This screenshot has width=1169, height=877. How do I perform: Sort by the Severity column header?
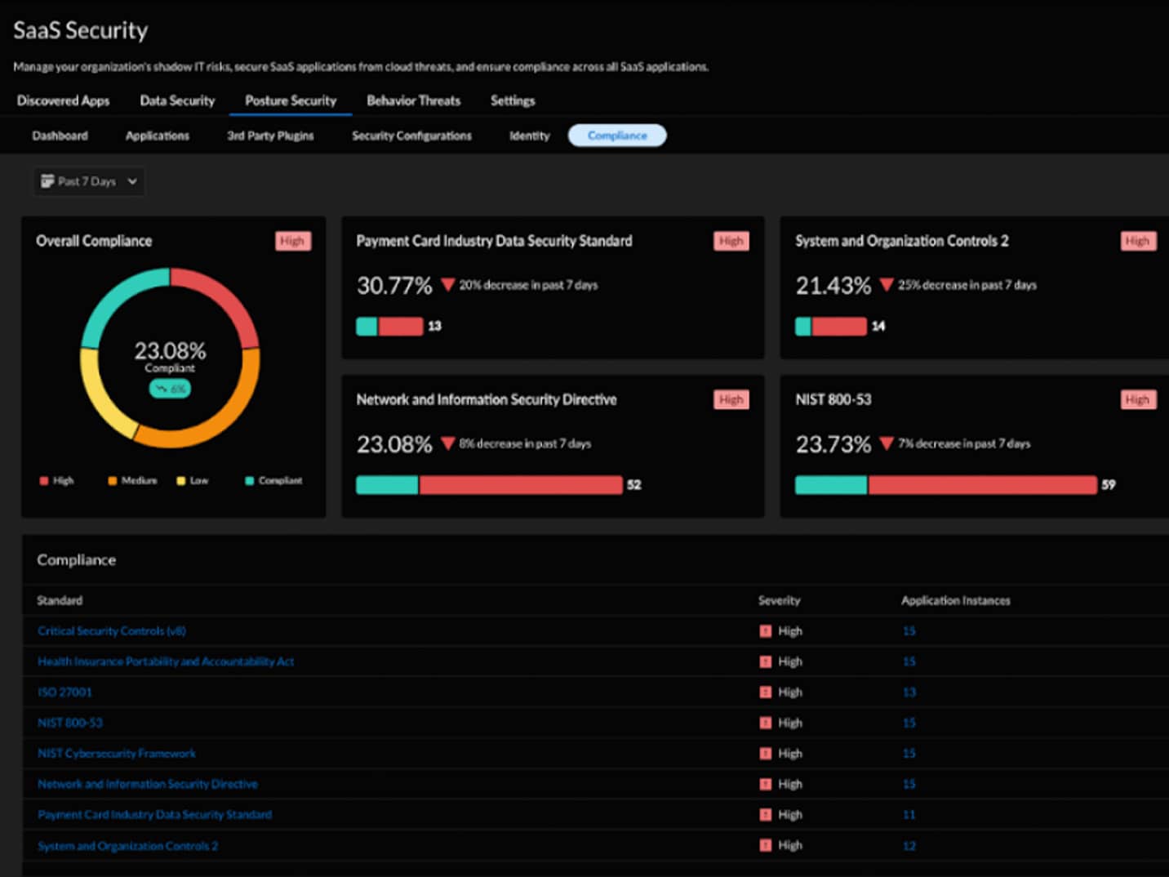(x=779, y=600)
